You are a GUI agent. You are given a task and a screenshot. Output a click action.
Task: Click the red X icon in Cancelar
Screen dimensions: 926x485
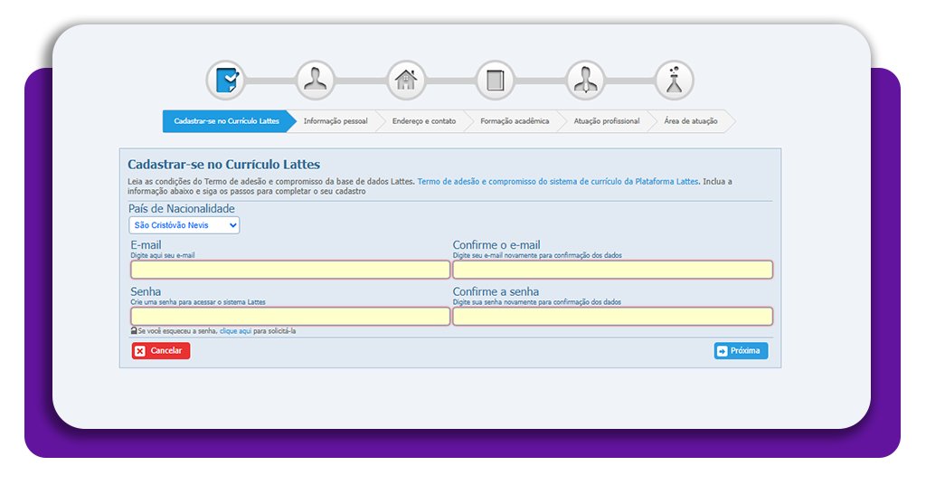(x=140, y=351)
